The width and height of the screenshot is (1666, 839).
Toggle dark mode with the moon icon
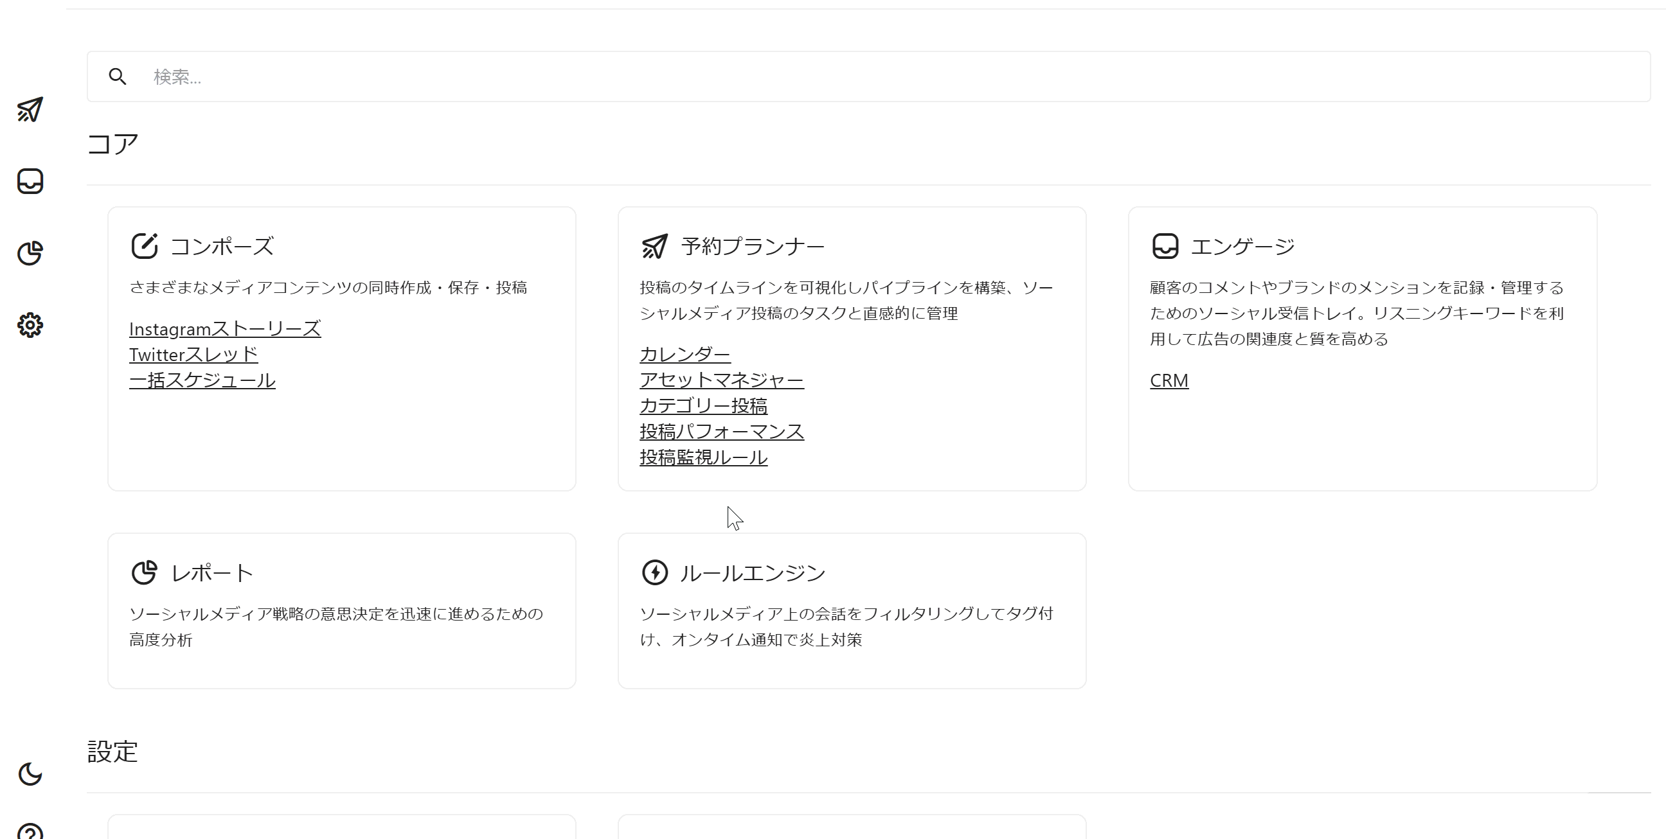click(x=30, y=773)
